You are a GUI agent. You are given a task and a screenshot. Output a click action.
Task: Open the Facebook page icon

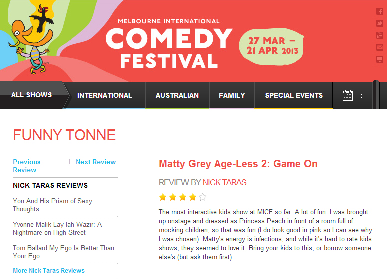pyautogui.click(x=380, y=11)
